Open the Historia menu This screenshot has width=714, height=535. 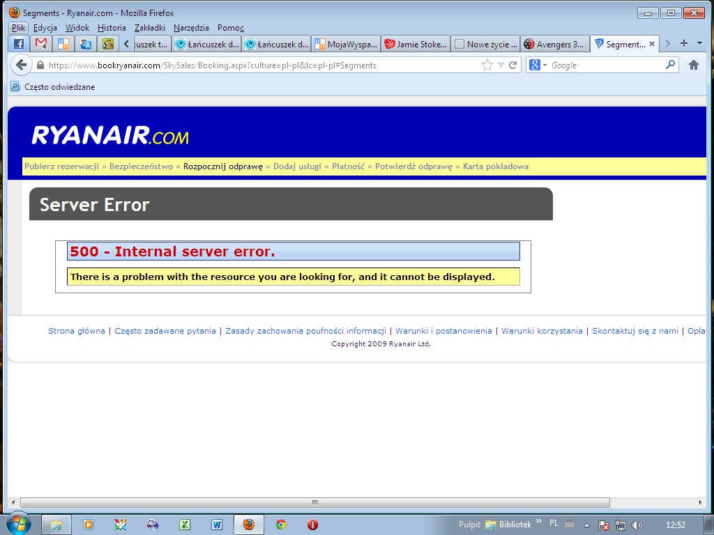[112, 28]
